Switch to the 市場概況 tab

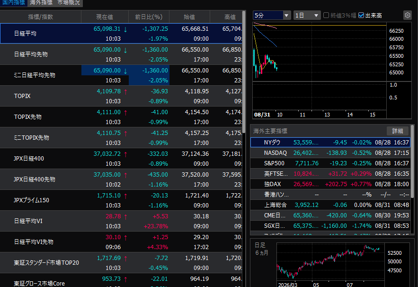pyautogui.click(x=69, y=3)
